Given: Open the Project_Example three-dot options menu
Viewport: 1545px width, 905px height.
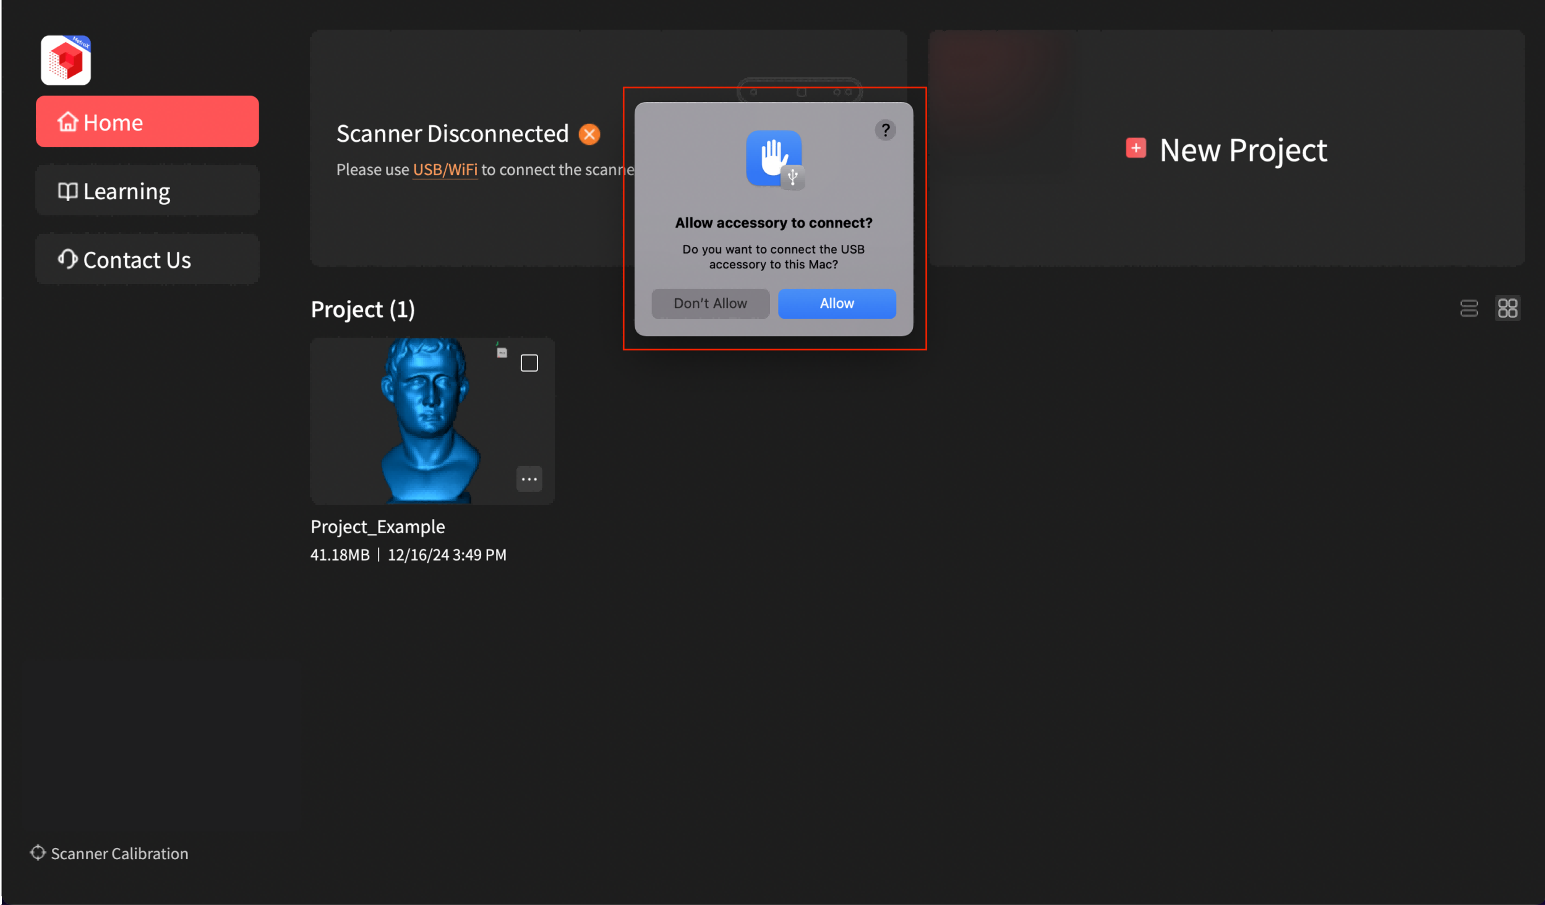Looking at the screenshot, I should 529,479.
